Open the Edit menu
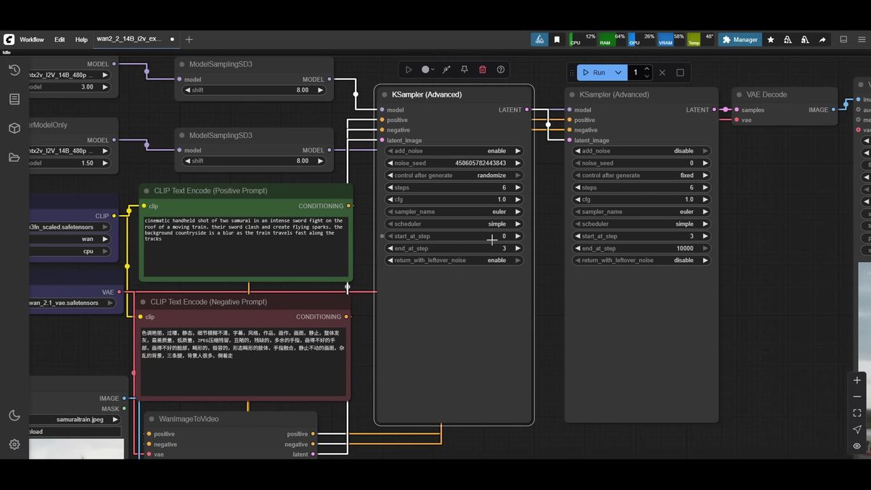Viewport: 871px width, 490px height. coord(60,39)
